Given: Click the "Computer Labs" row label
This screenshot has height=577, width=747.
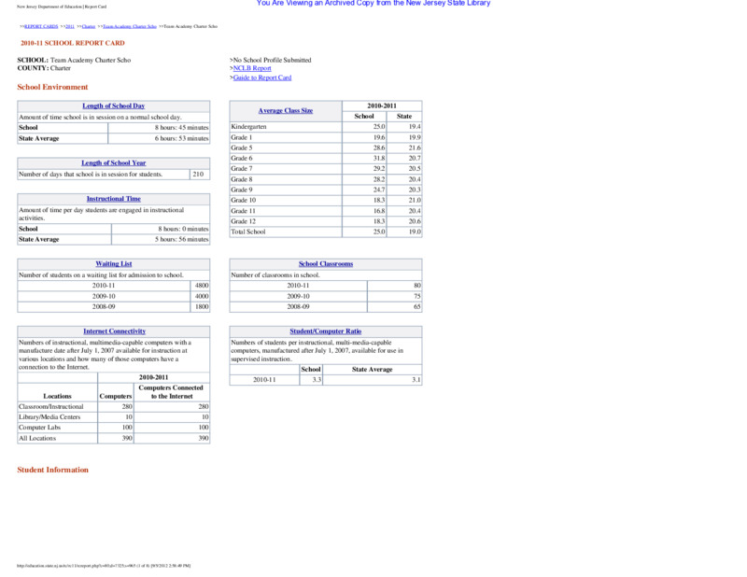Looking at the screenshot, I should coord(39,428).
